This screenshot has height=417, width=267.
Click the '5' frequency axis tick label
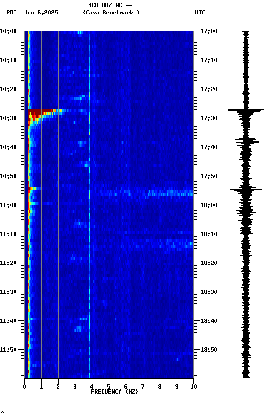point(109,387)
